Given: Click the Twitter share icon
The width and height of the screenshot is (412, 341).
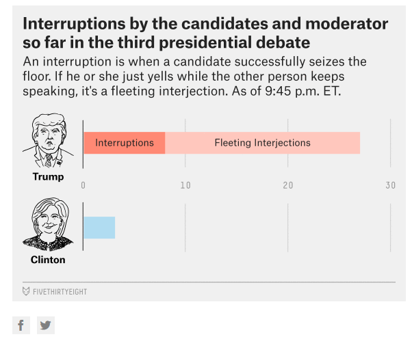Looking at the screenshot, I should 46,325.
